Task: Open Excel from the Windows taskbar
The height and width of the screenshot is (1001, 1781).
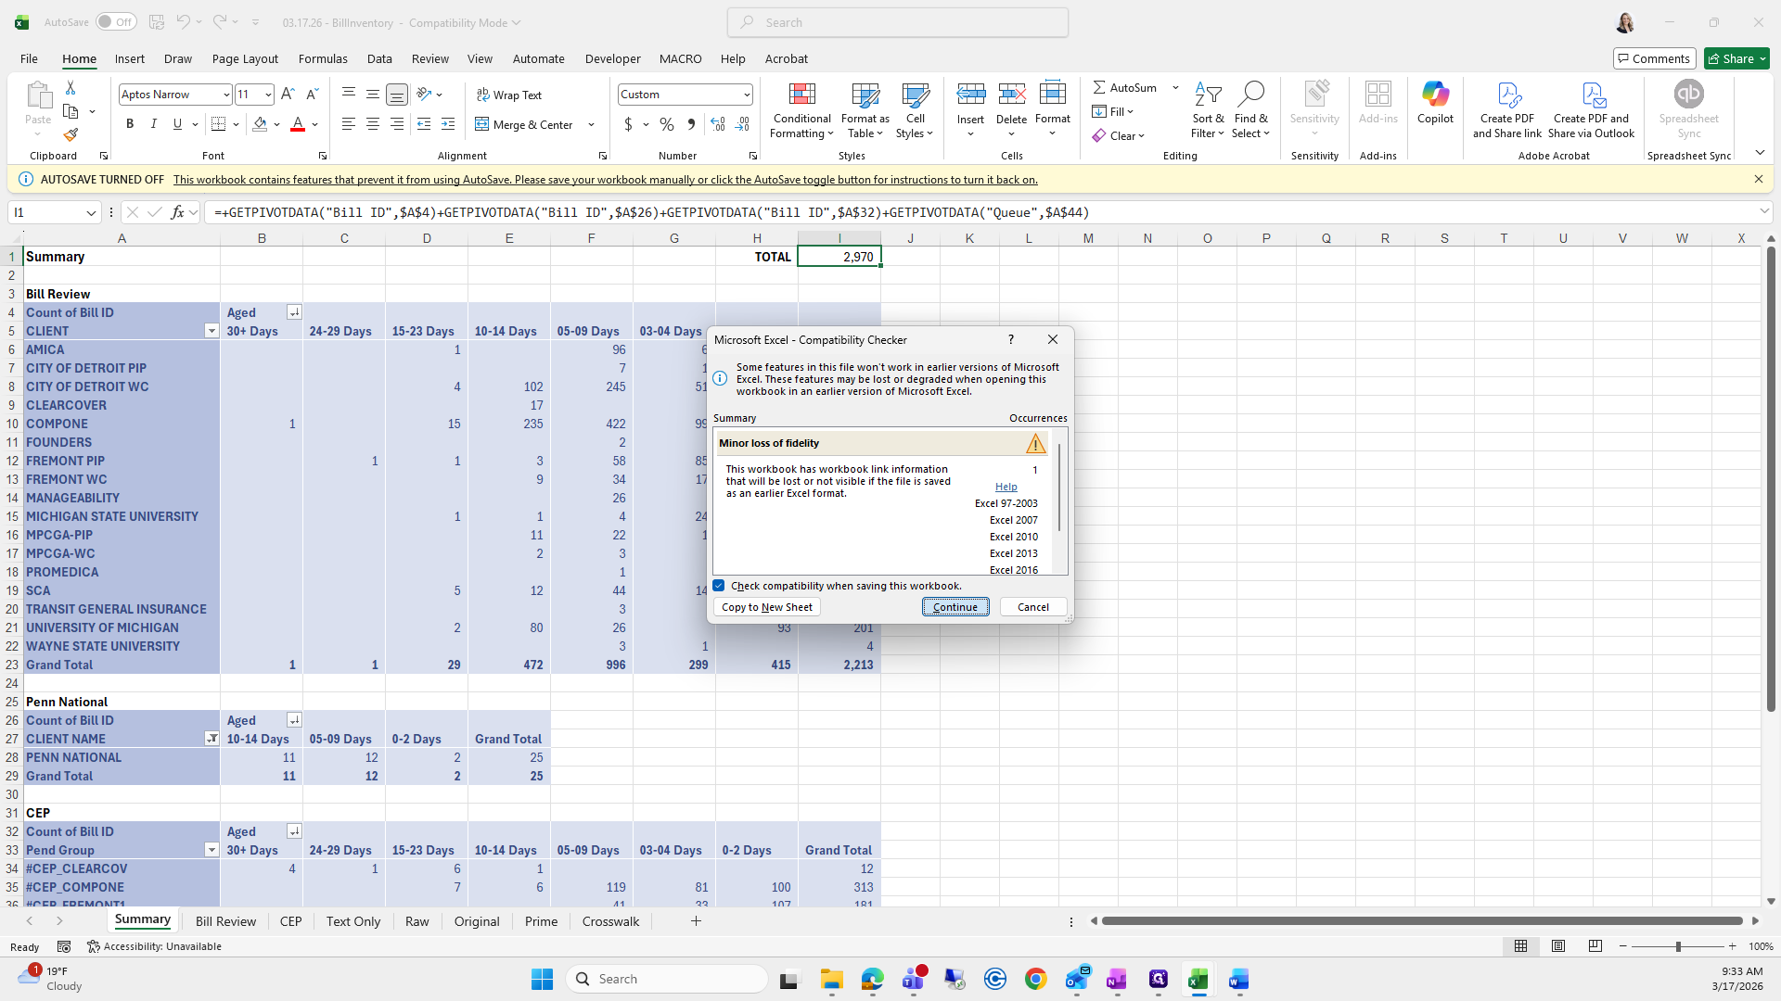Action: click(1198, 980)
